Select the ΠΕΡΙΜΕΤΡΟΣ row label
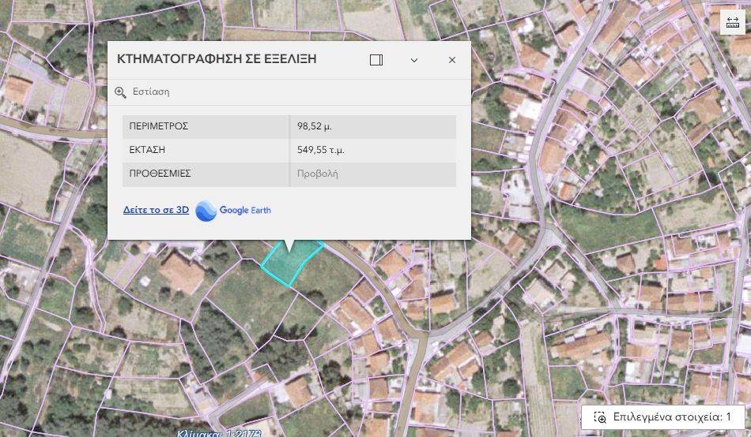The image size is (751, 437). [159, 126]
